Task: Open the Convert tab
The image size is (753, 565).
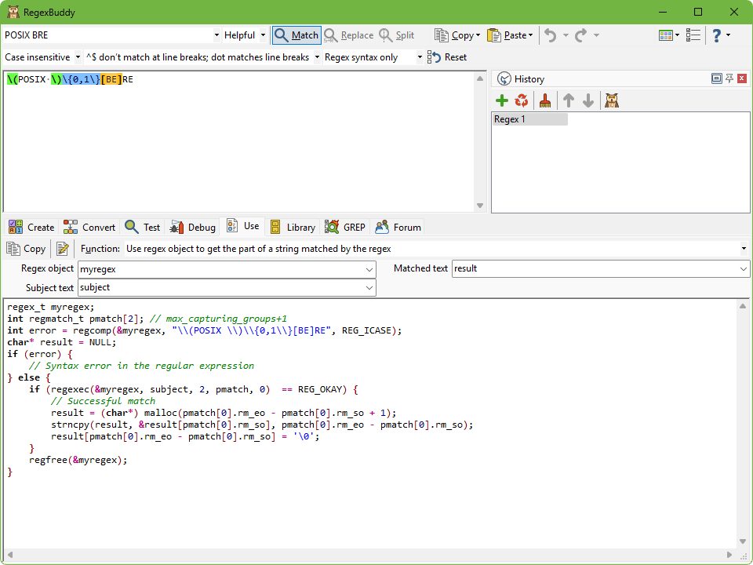Action: click(89, 227)
